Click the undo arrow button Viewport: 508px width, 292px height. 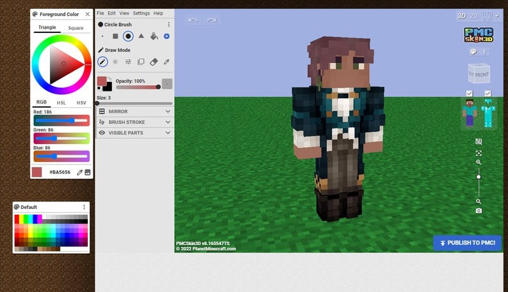pos(193,20)
